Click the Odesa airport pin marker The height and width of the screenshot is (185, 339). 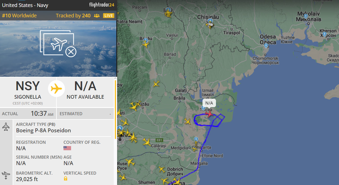click(266, 46)
